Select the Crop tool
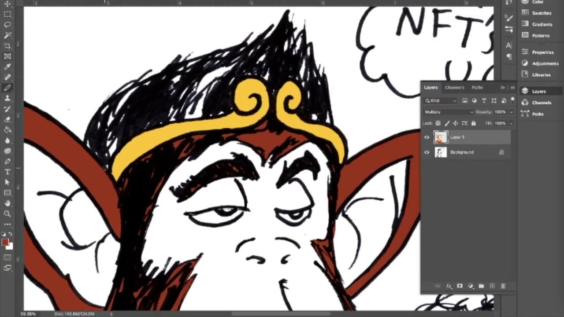The image size is (564, 317). (7, 46)
